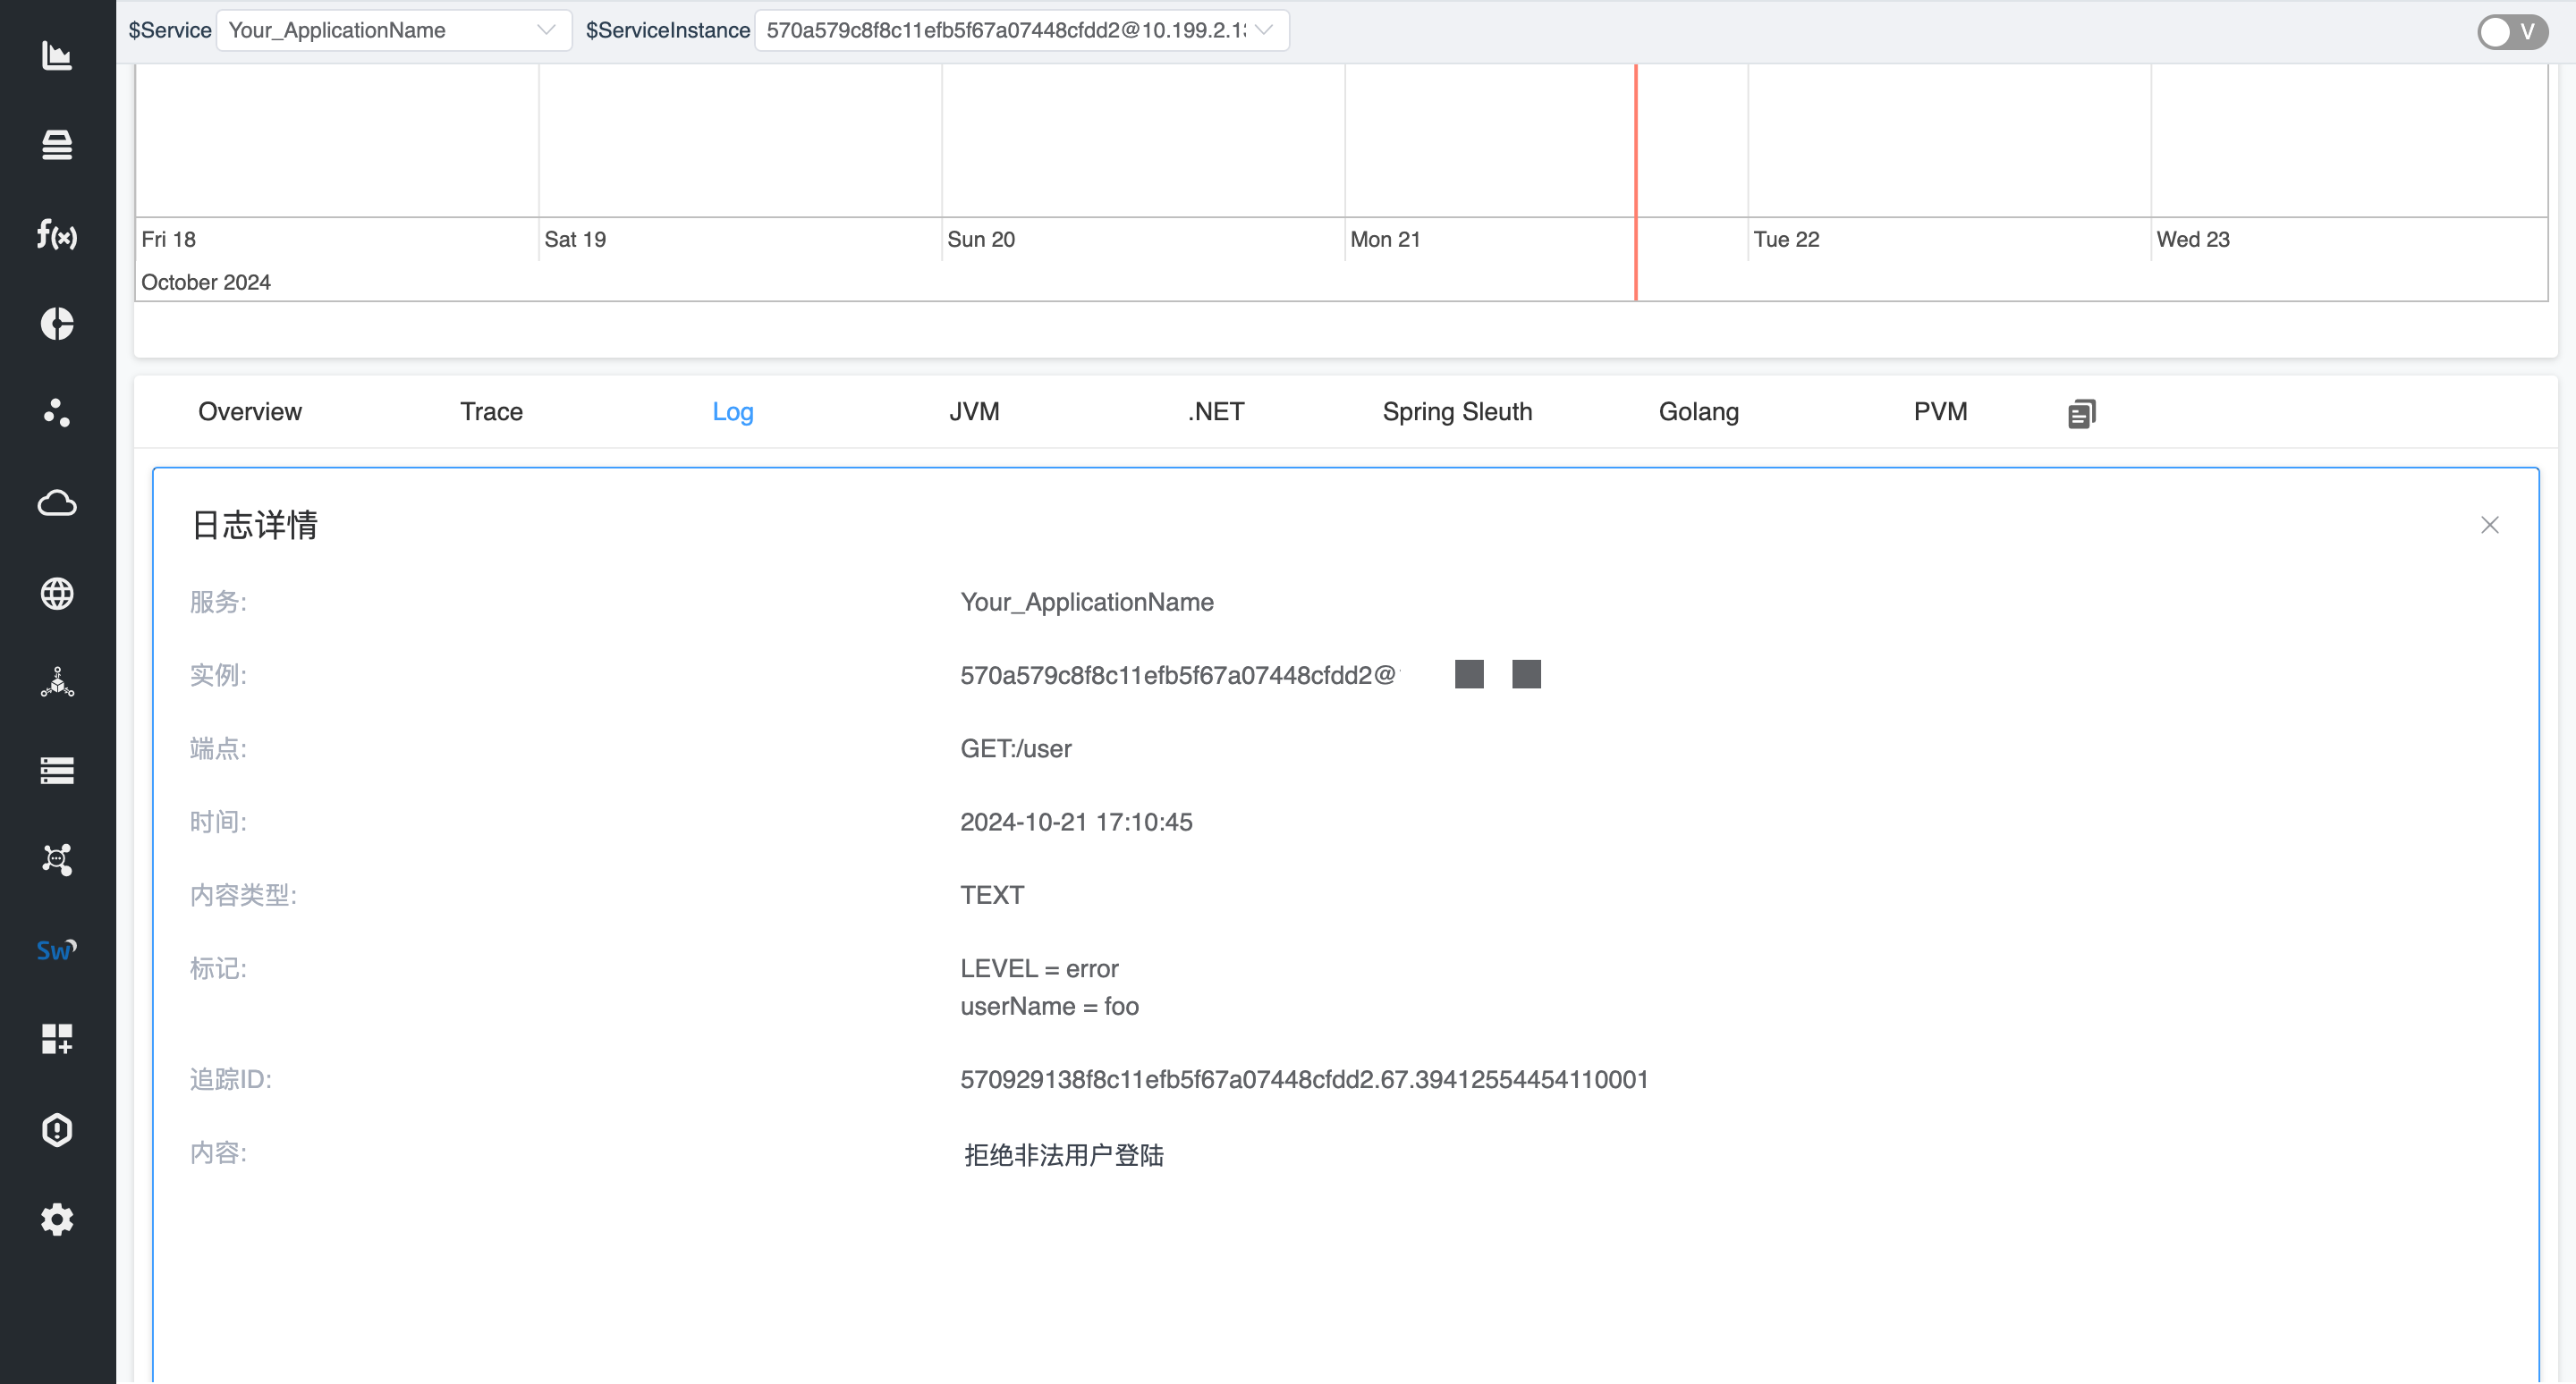Open the dashboard creation plus-tile icon
Viewport: 2576px width, 1384px height.
(x=57, y=1039)
